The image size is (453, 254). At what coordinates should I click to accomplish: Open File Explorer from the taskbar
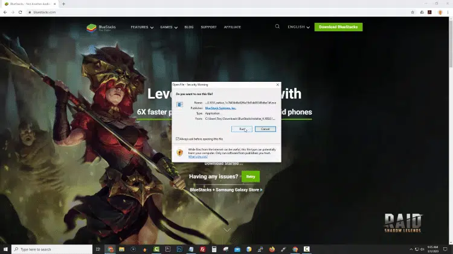click(x=121, y=249)
